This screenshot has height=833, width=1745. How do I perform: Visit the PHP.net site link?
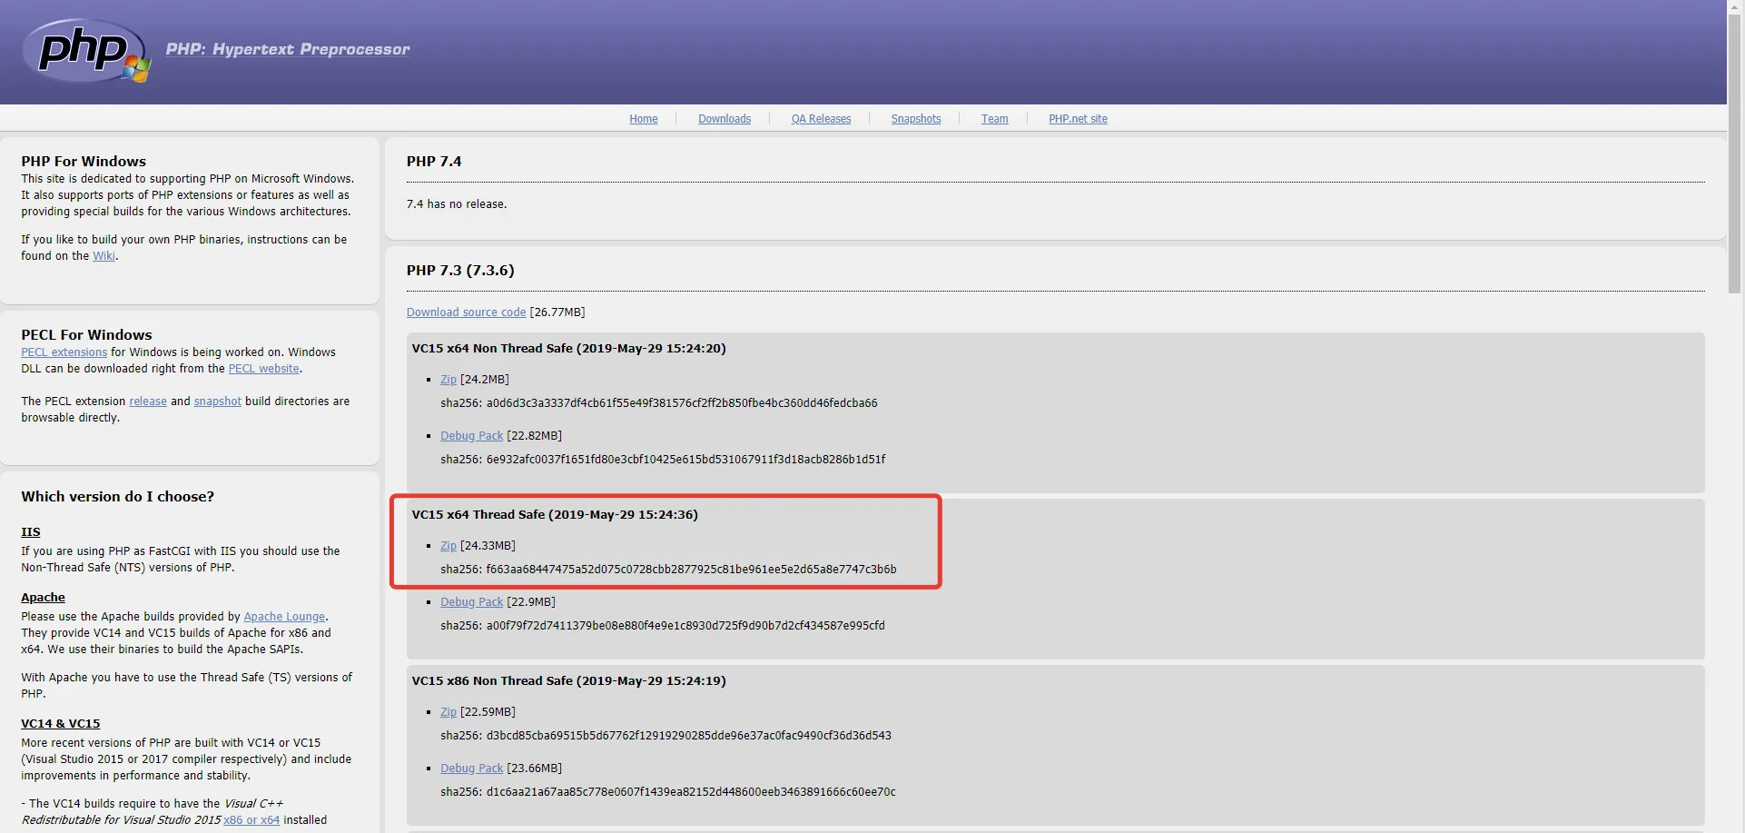tap(1078, 119)
